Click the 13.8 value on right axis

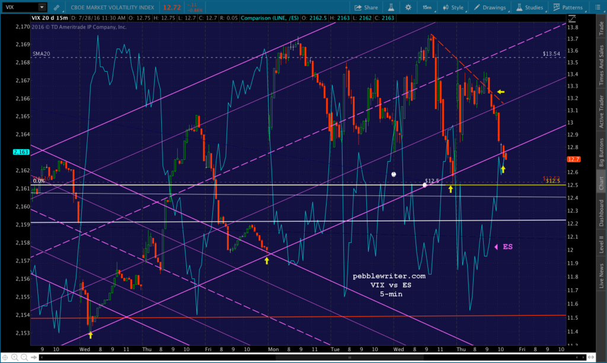[x=573, y=27]
